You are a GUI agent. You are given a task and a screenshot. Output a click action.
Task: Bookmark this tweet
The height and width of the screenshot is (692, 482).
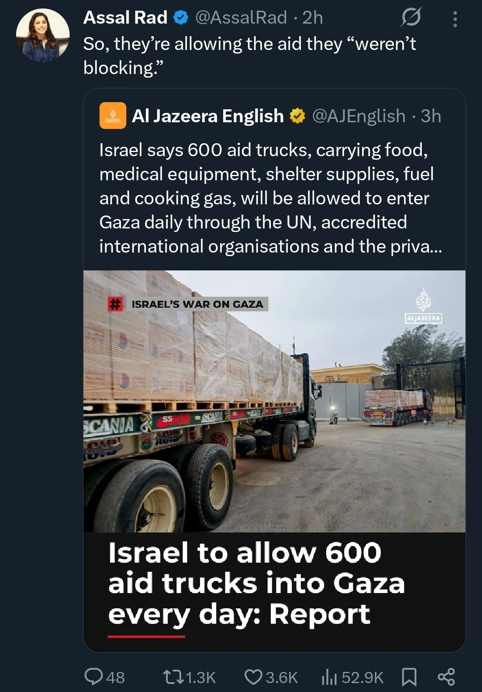pyautogui.click(x=409, y=677)
